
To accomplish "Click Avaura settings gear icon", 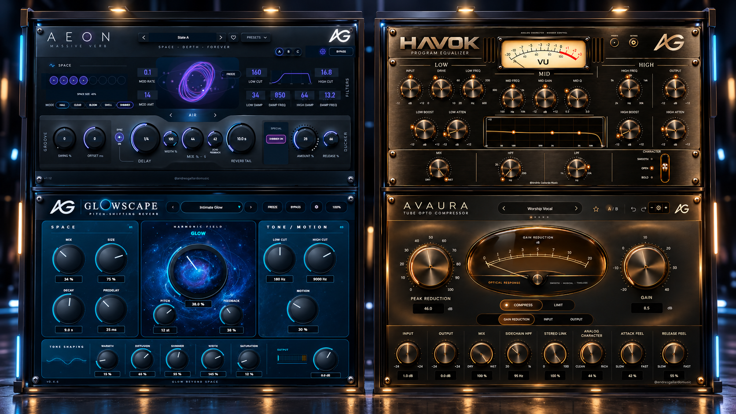I will click(659, 208).
